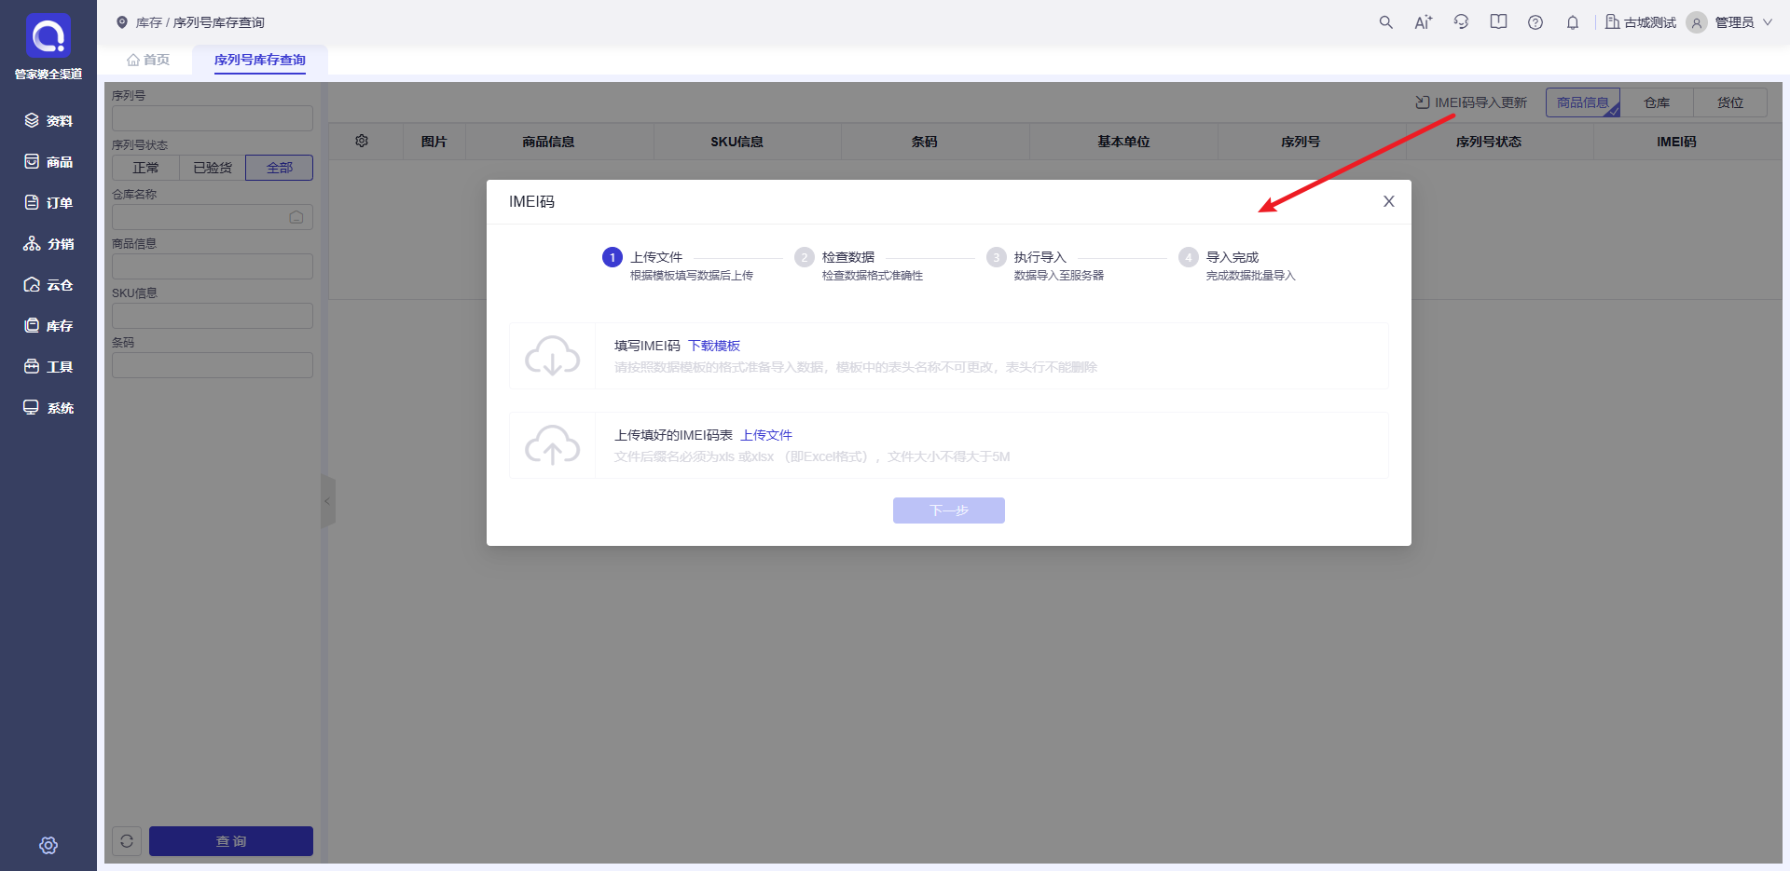Click the 管家婆全渠道 logo icon
Image resolution: width=1790 pixels, height=871 pixels.
pos(48,35)
